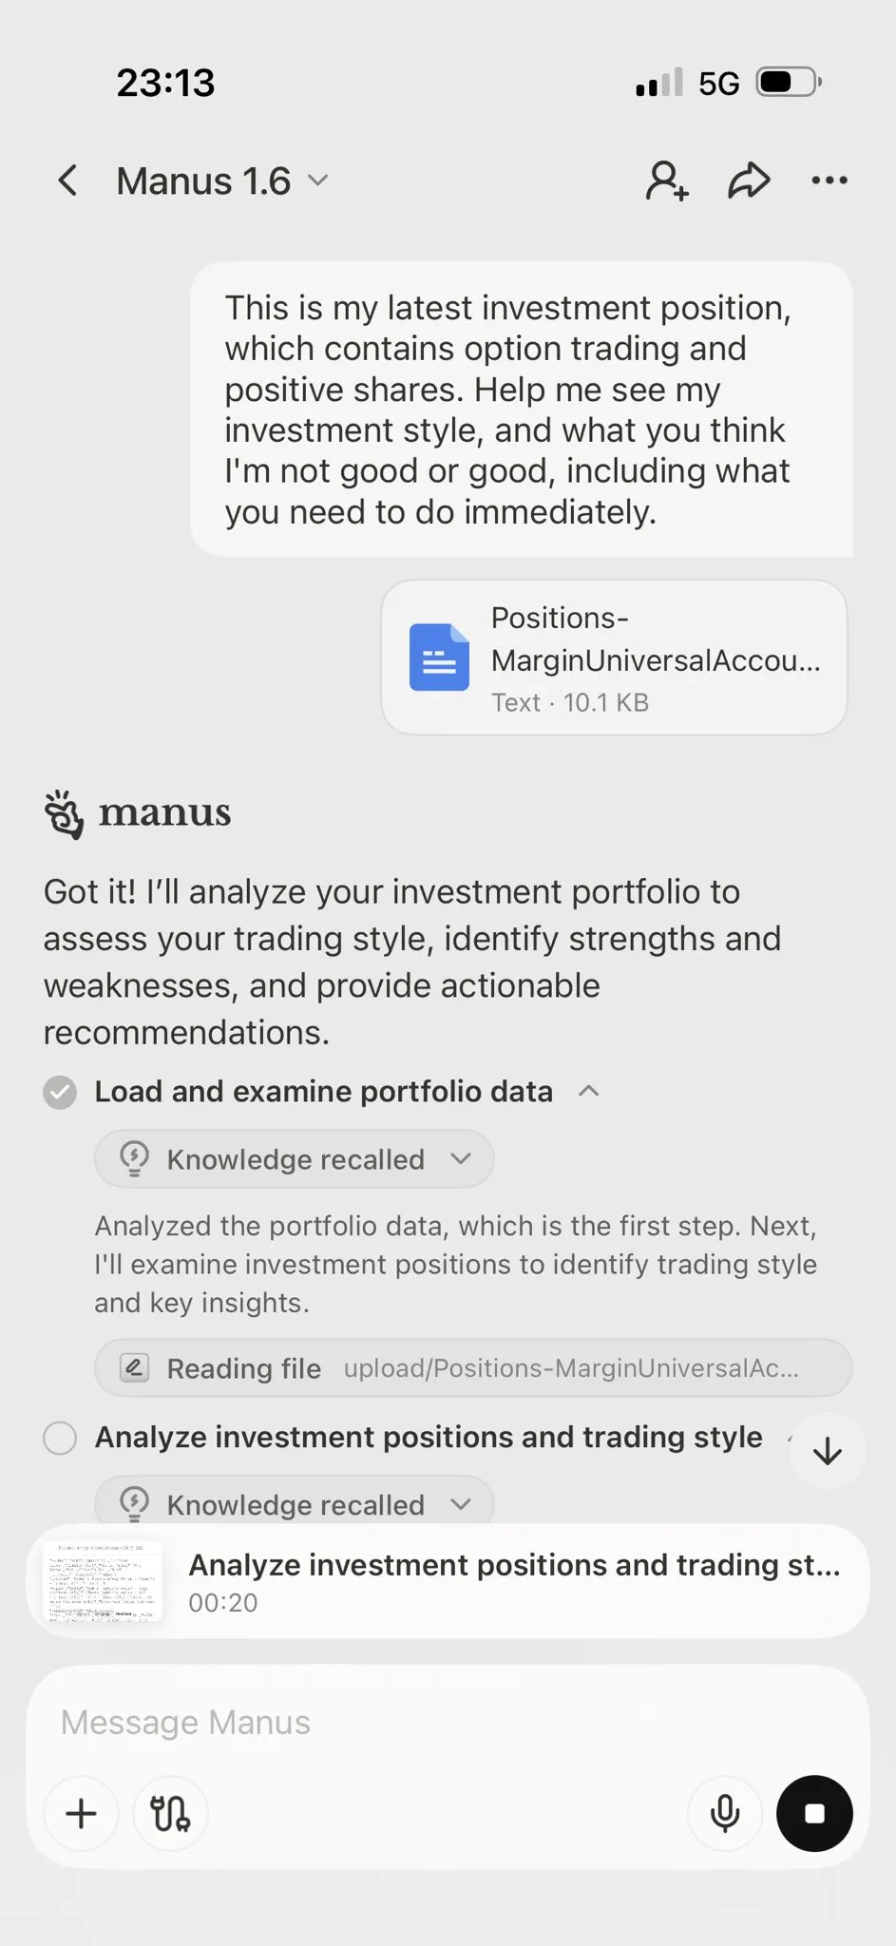896x1946 pixels.
Task: Open the connectors tools icon
Action: [x=170, y=1813]
